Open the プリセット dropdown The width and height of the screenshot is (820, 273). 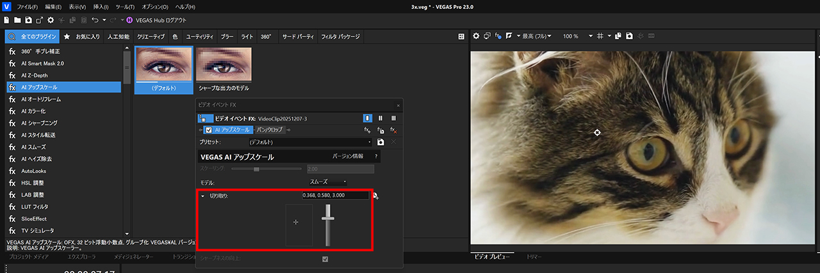pyautogui.click(x=309, y=142)
